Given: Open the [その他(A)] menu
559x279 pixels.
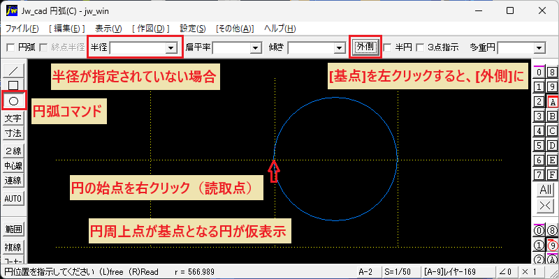Looking at the screenshot, I should pos(235,29).
